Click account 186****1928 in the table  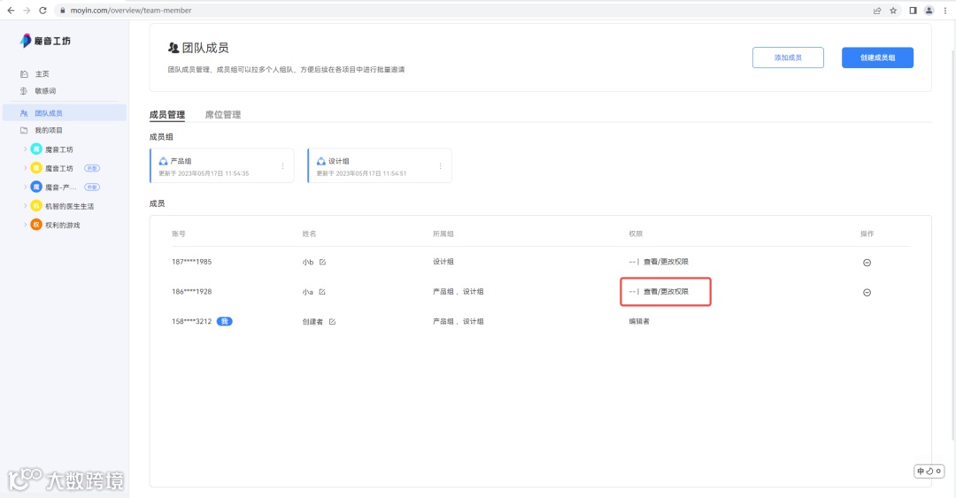[191, 291]
